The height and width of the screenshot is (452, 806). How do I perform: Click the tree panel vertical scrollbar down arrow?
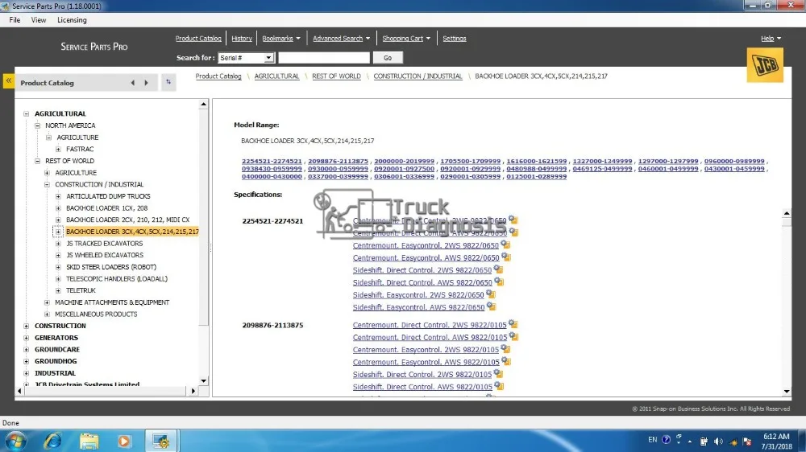coord(204,380)
